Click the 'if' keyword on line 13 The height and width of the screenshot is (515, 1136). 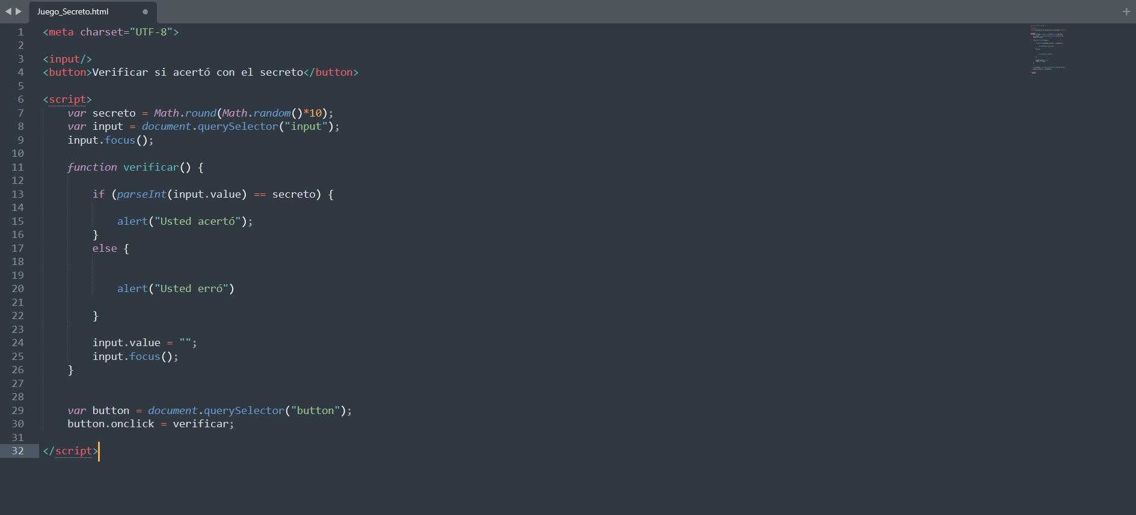[x=99, y=194]
